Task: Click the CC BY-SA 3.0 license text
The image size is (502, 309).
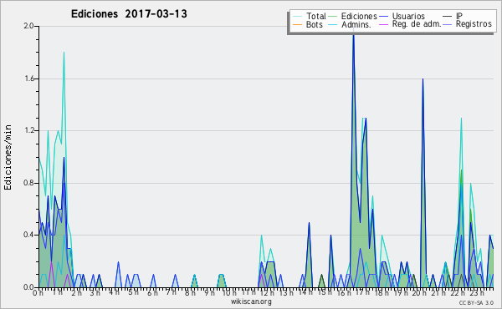Action: point(476,302)
